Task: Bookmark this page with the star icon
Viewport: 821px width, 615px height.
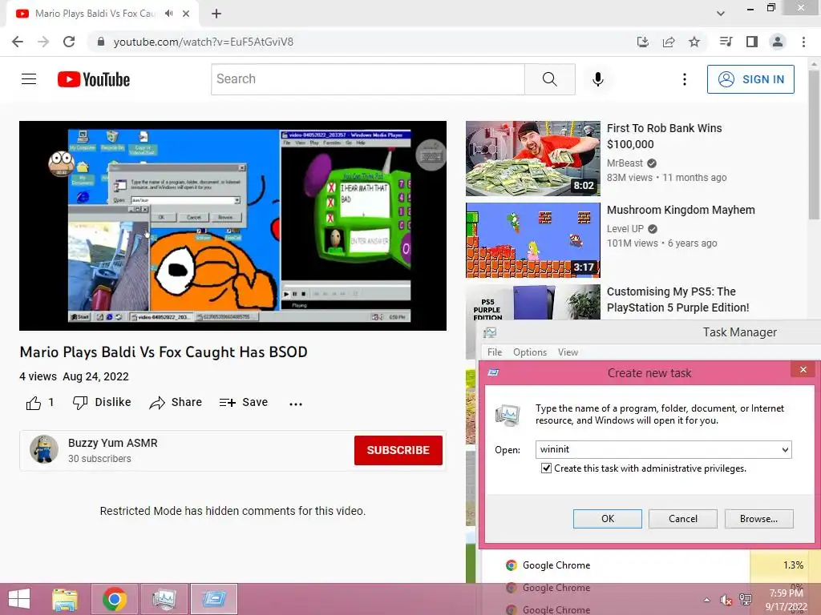Action: tap(694, 42)
